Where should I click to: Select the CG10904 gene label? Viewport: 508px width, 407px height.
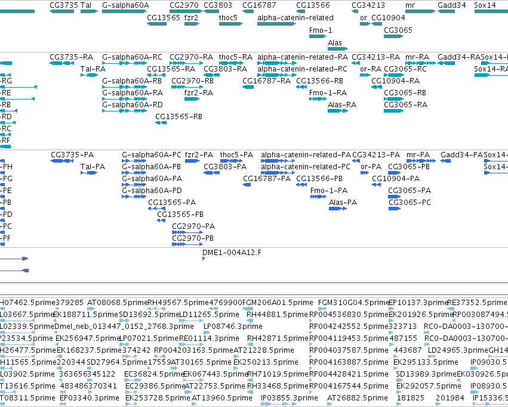click(388, 17)
